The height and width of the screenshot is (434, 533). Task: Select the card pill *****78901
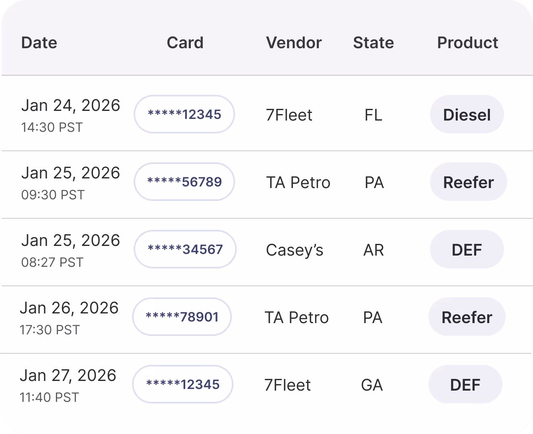coord(182,317)
